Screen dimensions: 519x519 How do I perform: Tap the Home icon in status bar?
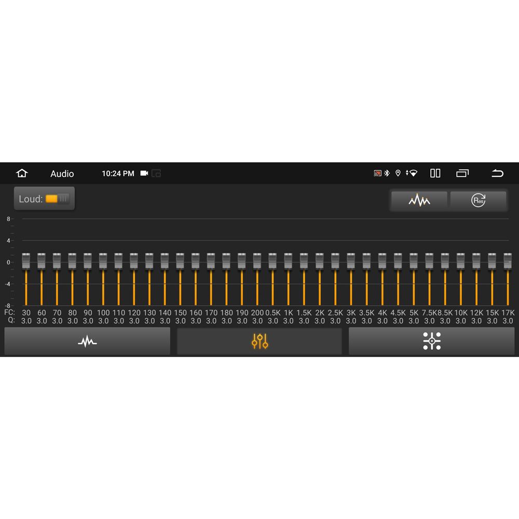point(22,173)
